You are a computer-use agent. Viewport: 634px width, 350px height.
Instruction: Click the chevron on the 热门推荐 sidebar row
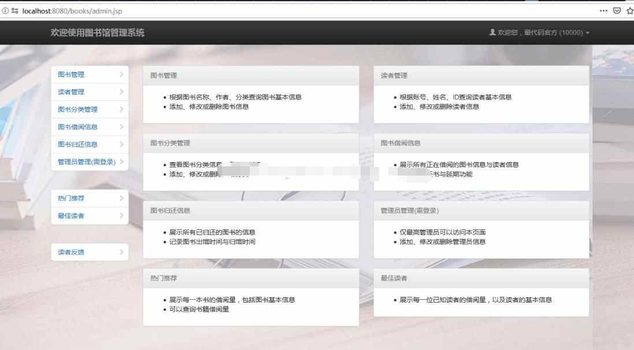pos(122,198)
